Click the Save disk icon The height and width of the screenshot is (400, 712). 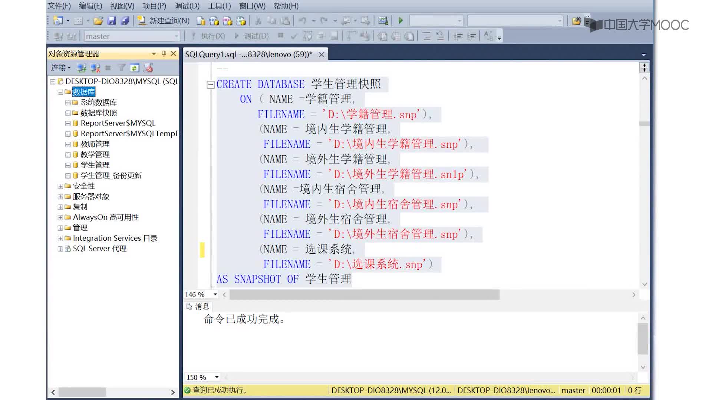112,21
